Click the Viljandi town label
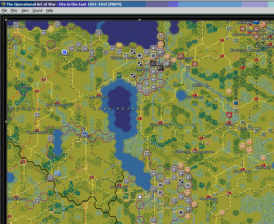Image resolution: width=274 pixels, height=224 pixels. pos(37,132)
